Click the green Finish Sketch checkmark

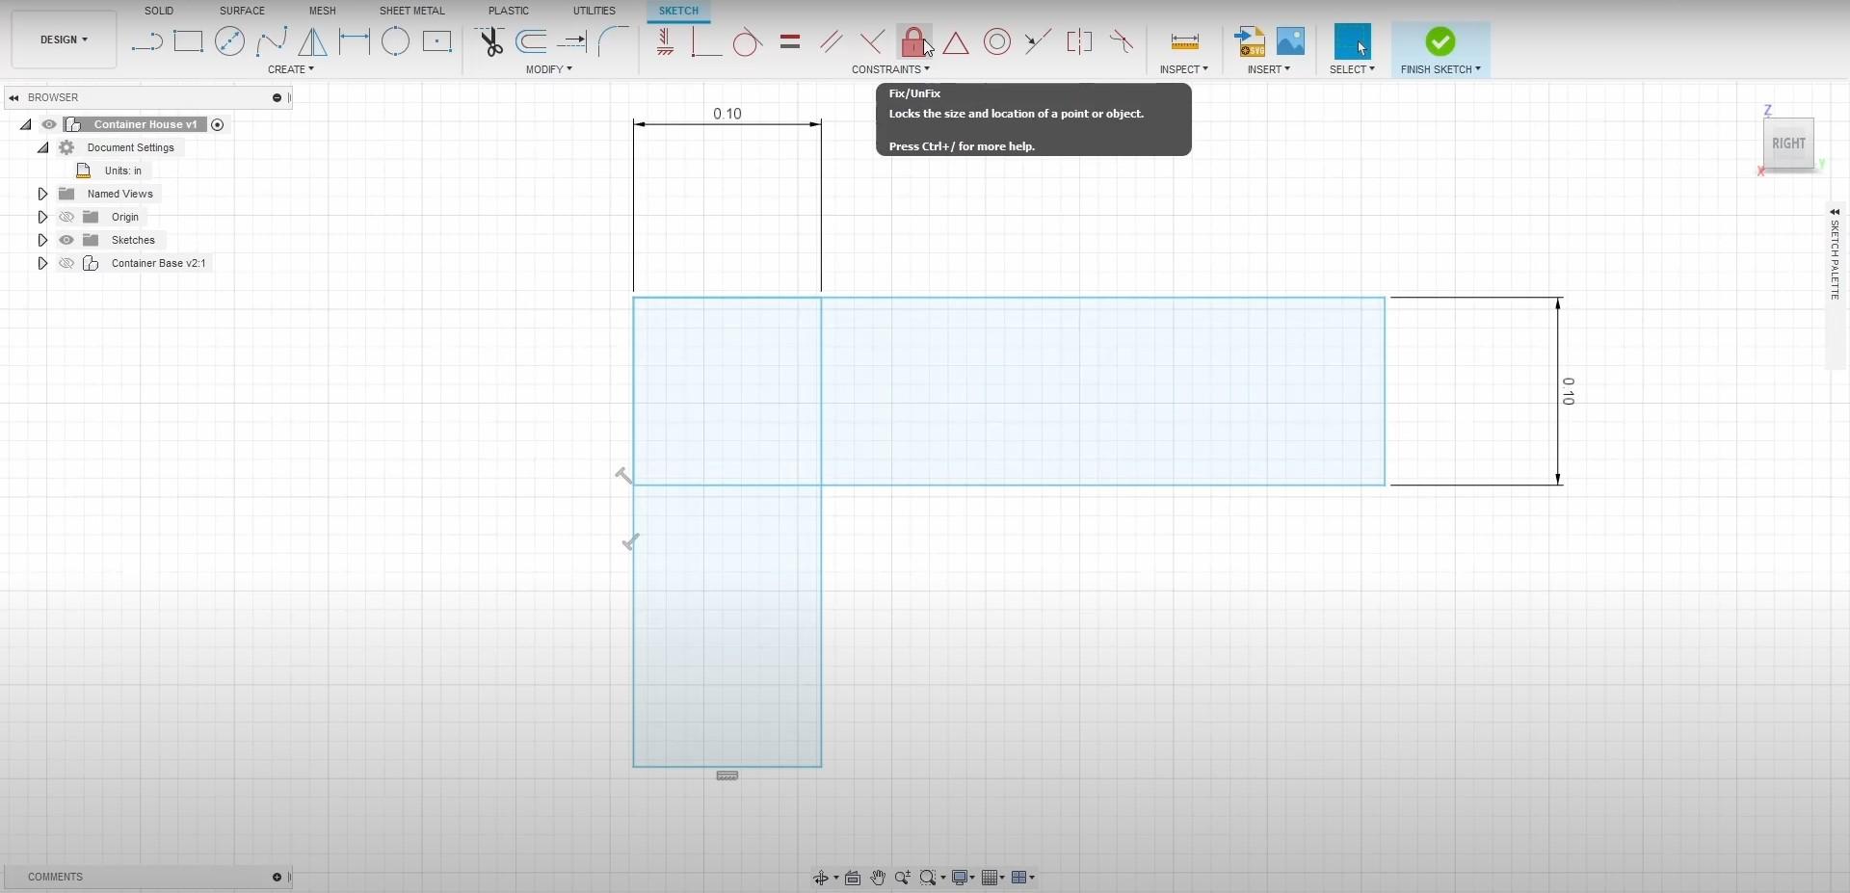pos(1440,41)
